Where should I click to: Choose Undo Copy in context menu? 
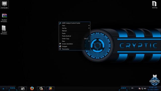tap(74, 39)
